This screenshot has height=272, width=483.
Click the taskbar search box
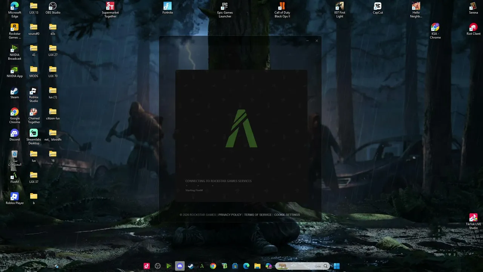coord(302,266)
